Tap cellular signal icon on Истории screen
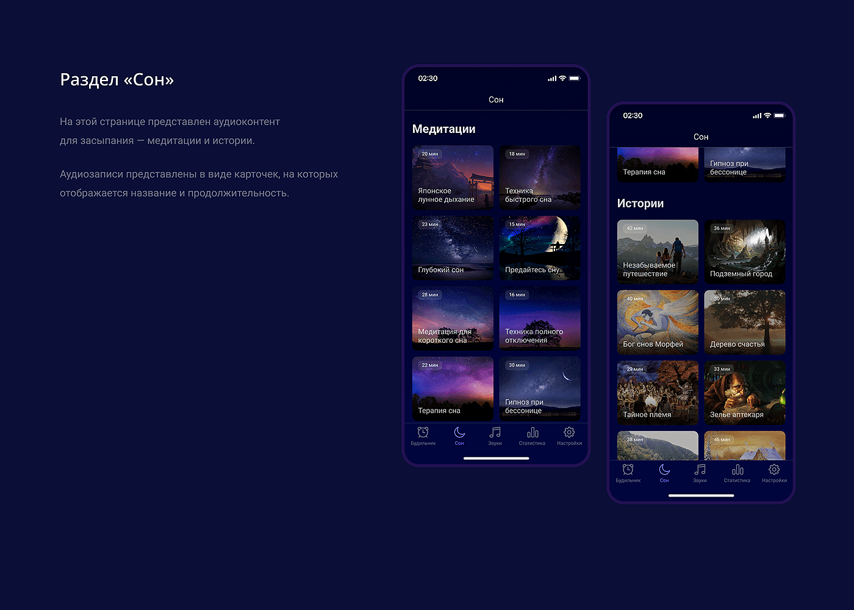Screen dimensions: 854x610 [757, 116]
